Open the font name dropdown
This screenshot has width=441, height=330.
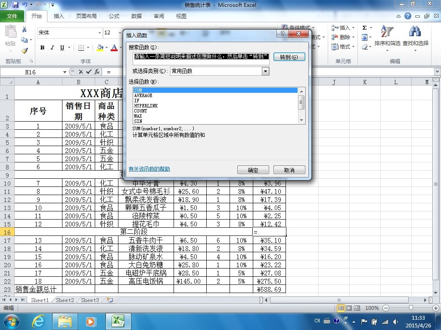pos(99,33)
